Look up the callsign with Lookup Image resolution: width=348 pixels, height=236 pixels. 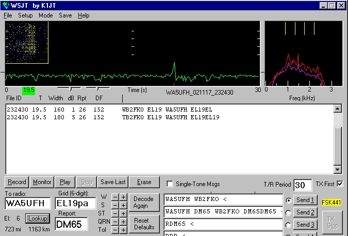tap(38, 219)
